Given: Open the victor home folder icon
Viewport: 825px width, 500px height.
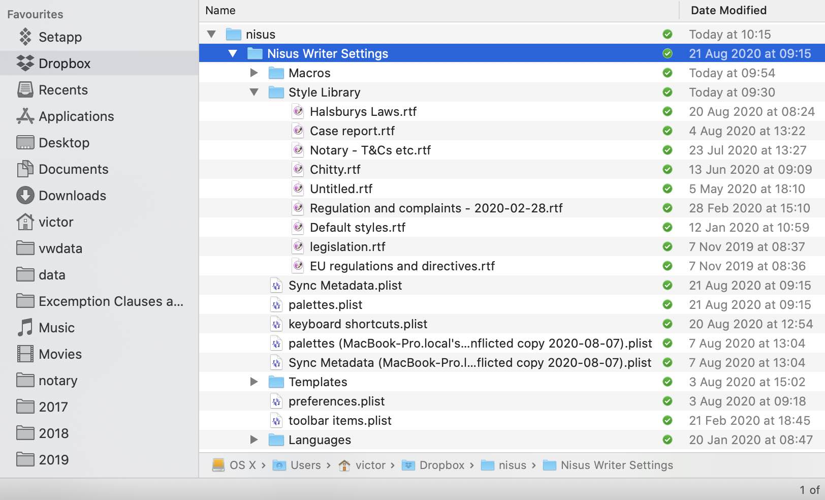Looking at the screenshot, I should [25, 222].
